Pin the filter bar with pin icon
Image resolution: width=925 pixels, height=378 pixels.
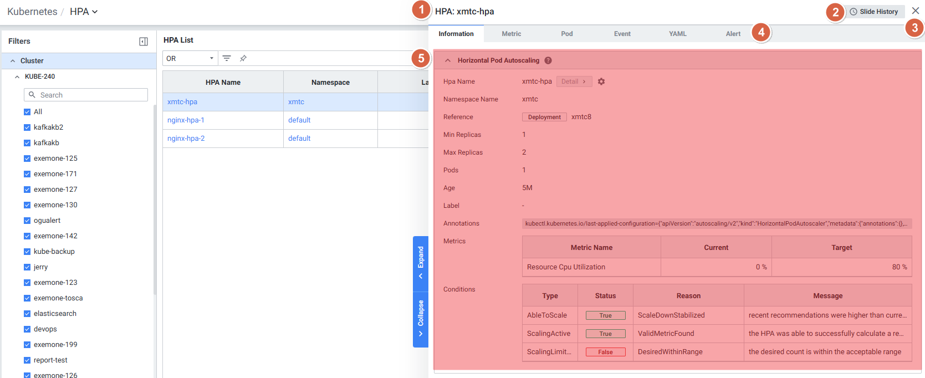click(x=243, y=58)
